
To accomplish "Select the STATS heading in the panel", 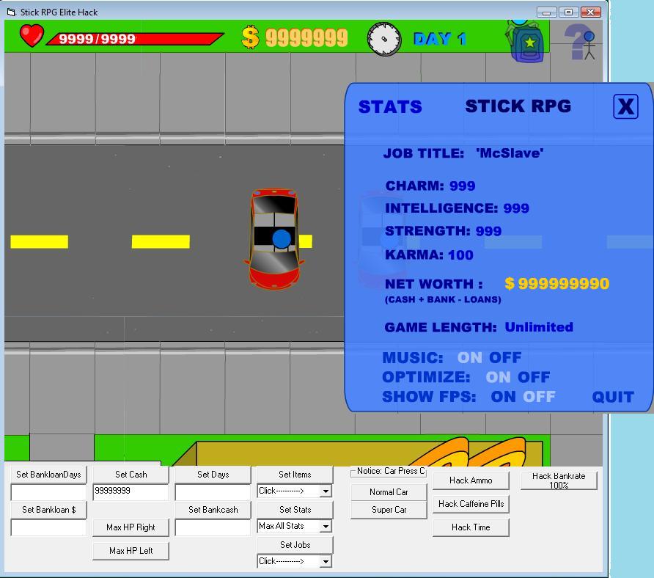I will tap(389, 106).
